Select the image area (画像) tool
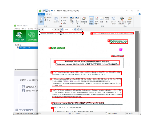 pos(102,20)
